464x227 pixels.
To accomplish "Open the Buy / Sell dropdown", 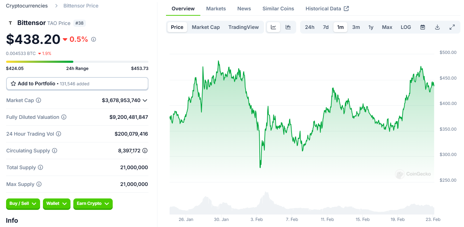I will (23, 203).
